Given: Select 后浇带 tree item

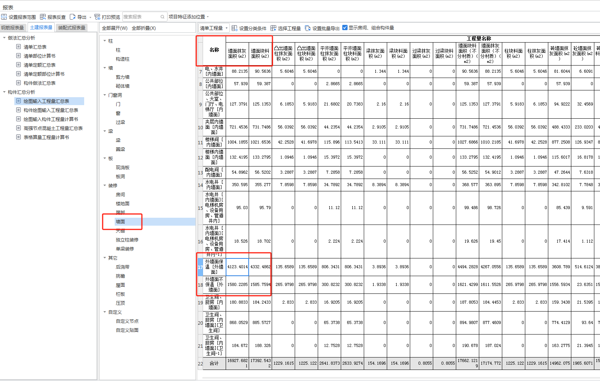Looking at the screenshot, I should click(123, 267).
